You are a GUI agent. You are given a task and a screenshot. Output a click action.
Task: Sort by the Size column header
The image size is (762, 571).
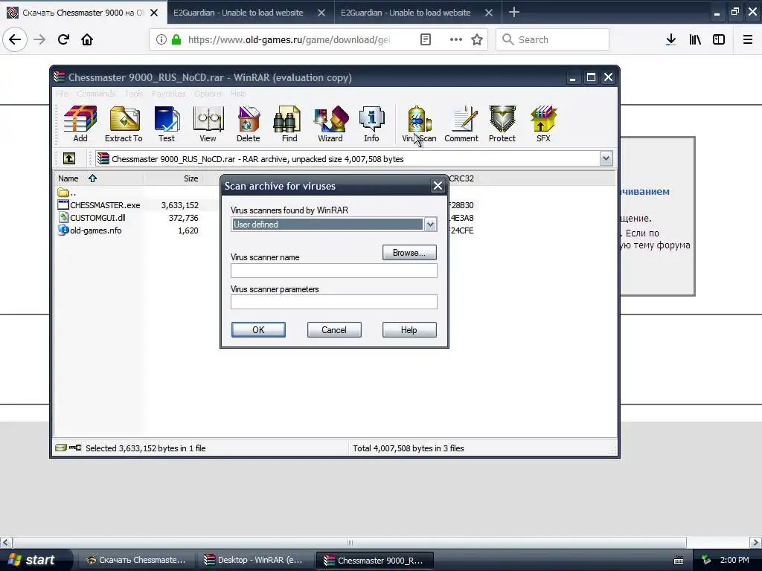point(173,178)
